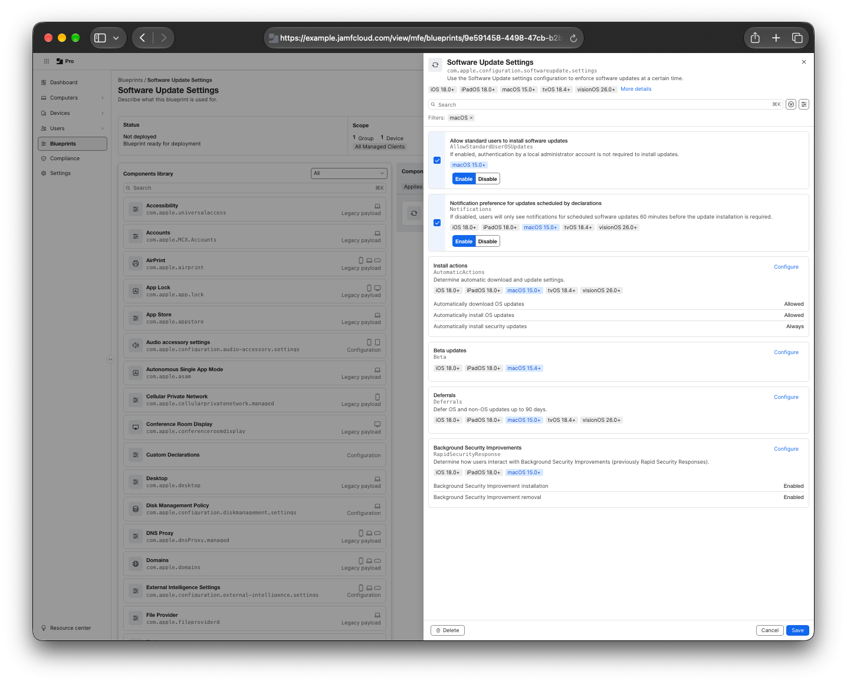Enable Allow standard users to install software updates

click(x=464, y=179)
